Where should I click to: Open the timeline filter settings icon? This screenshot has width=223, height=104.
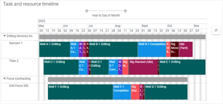pos(216,30)
